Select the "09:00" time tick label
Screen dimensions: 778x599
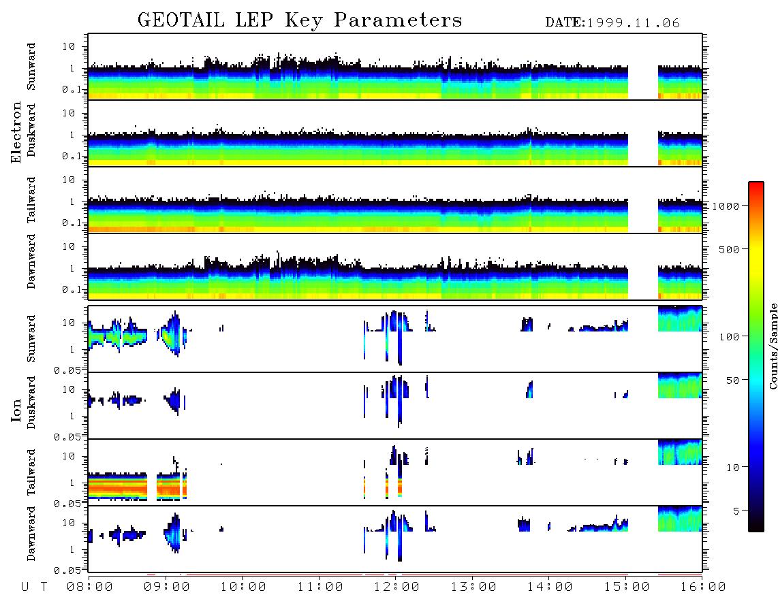click(166, 587)
